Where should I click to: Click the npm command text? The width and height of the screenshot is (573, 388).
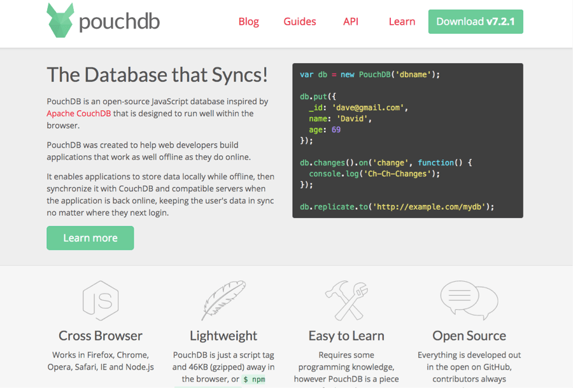pyautogui.click(x=254, y=378)
